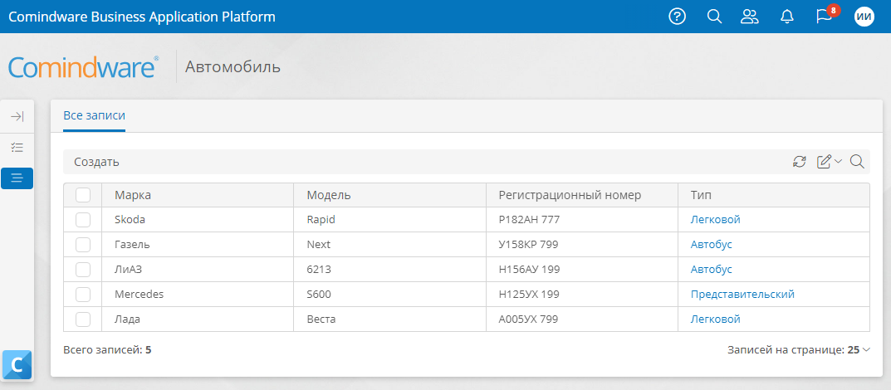This screenshot has width=891, height=390.
Task: Open the task checklist sidebar icon
Action: [17, 148]
